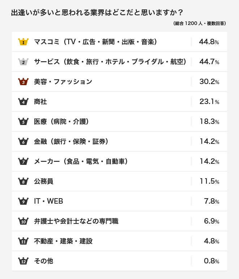This screenshot has width=239, height=279.
Task: Click the survey question heading text
Action: tap(97, 13)
